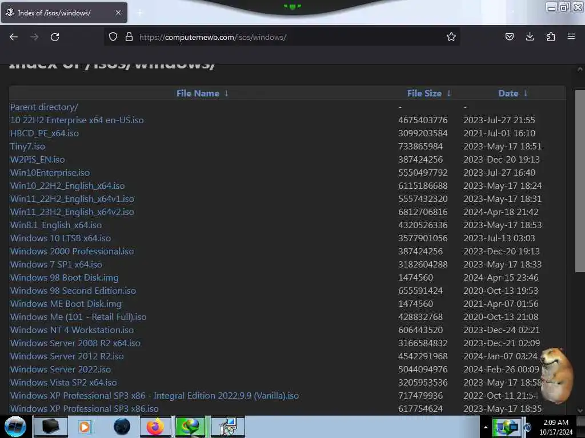
Task: Click Win10_22H2_English_x64.iso
Action: click(x=67, y=186)
